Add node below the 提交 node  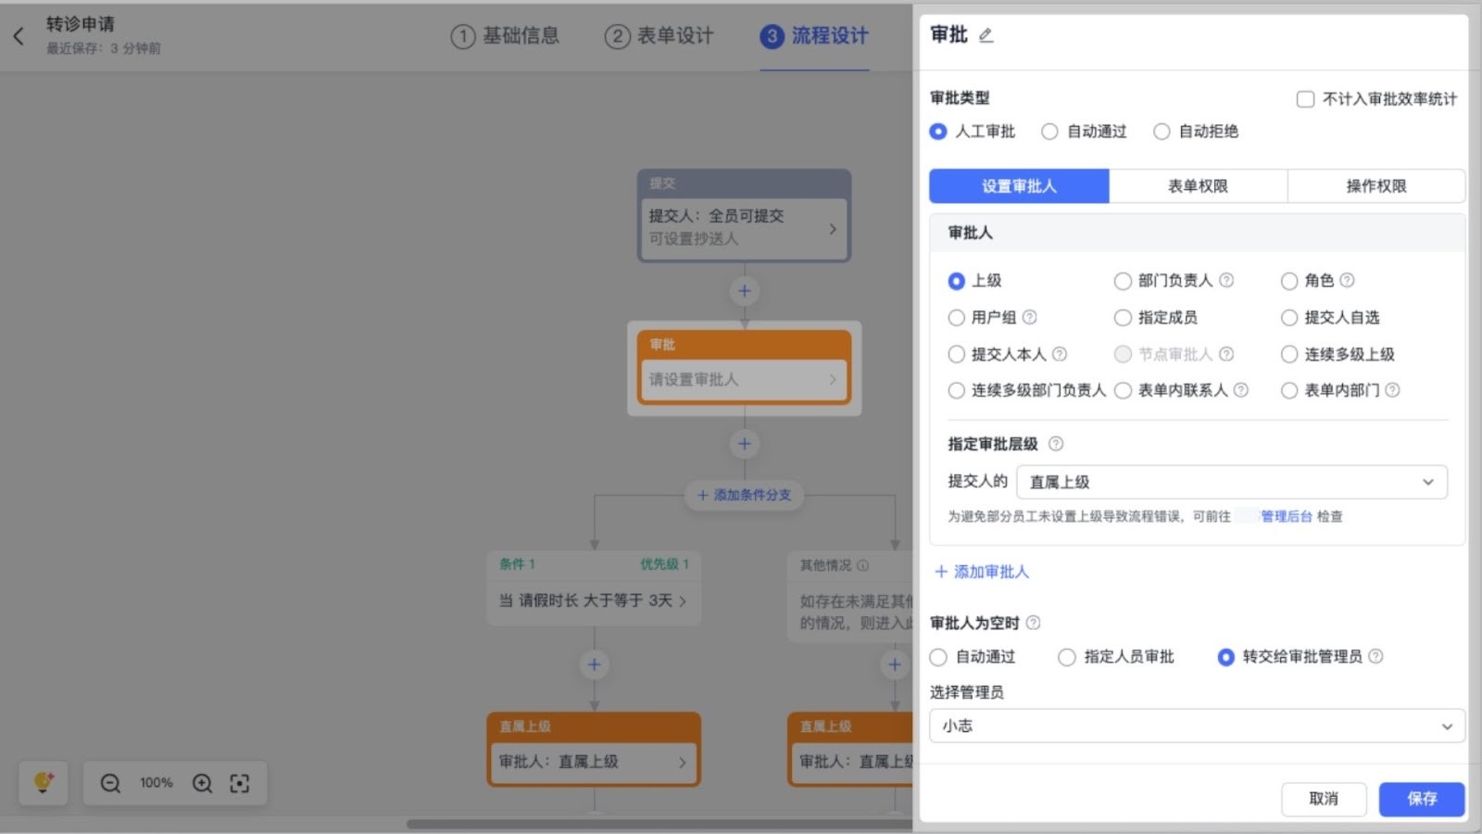pos(744,291)
